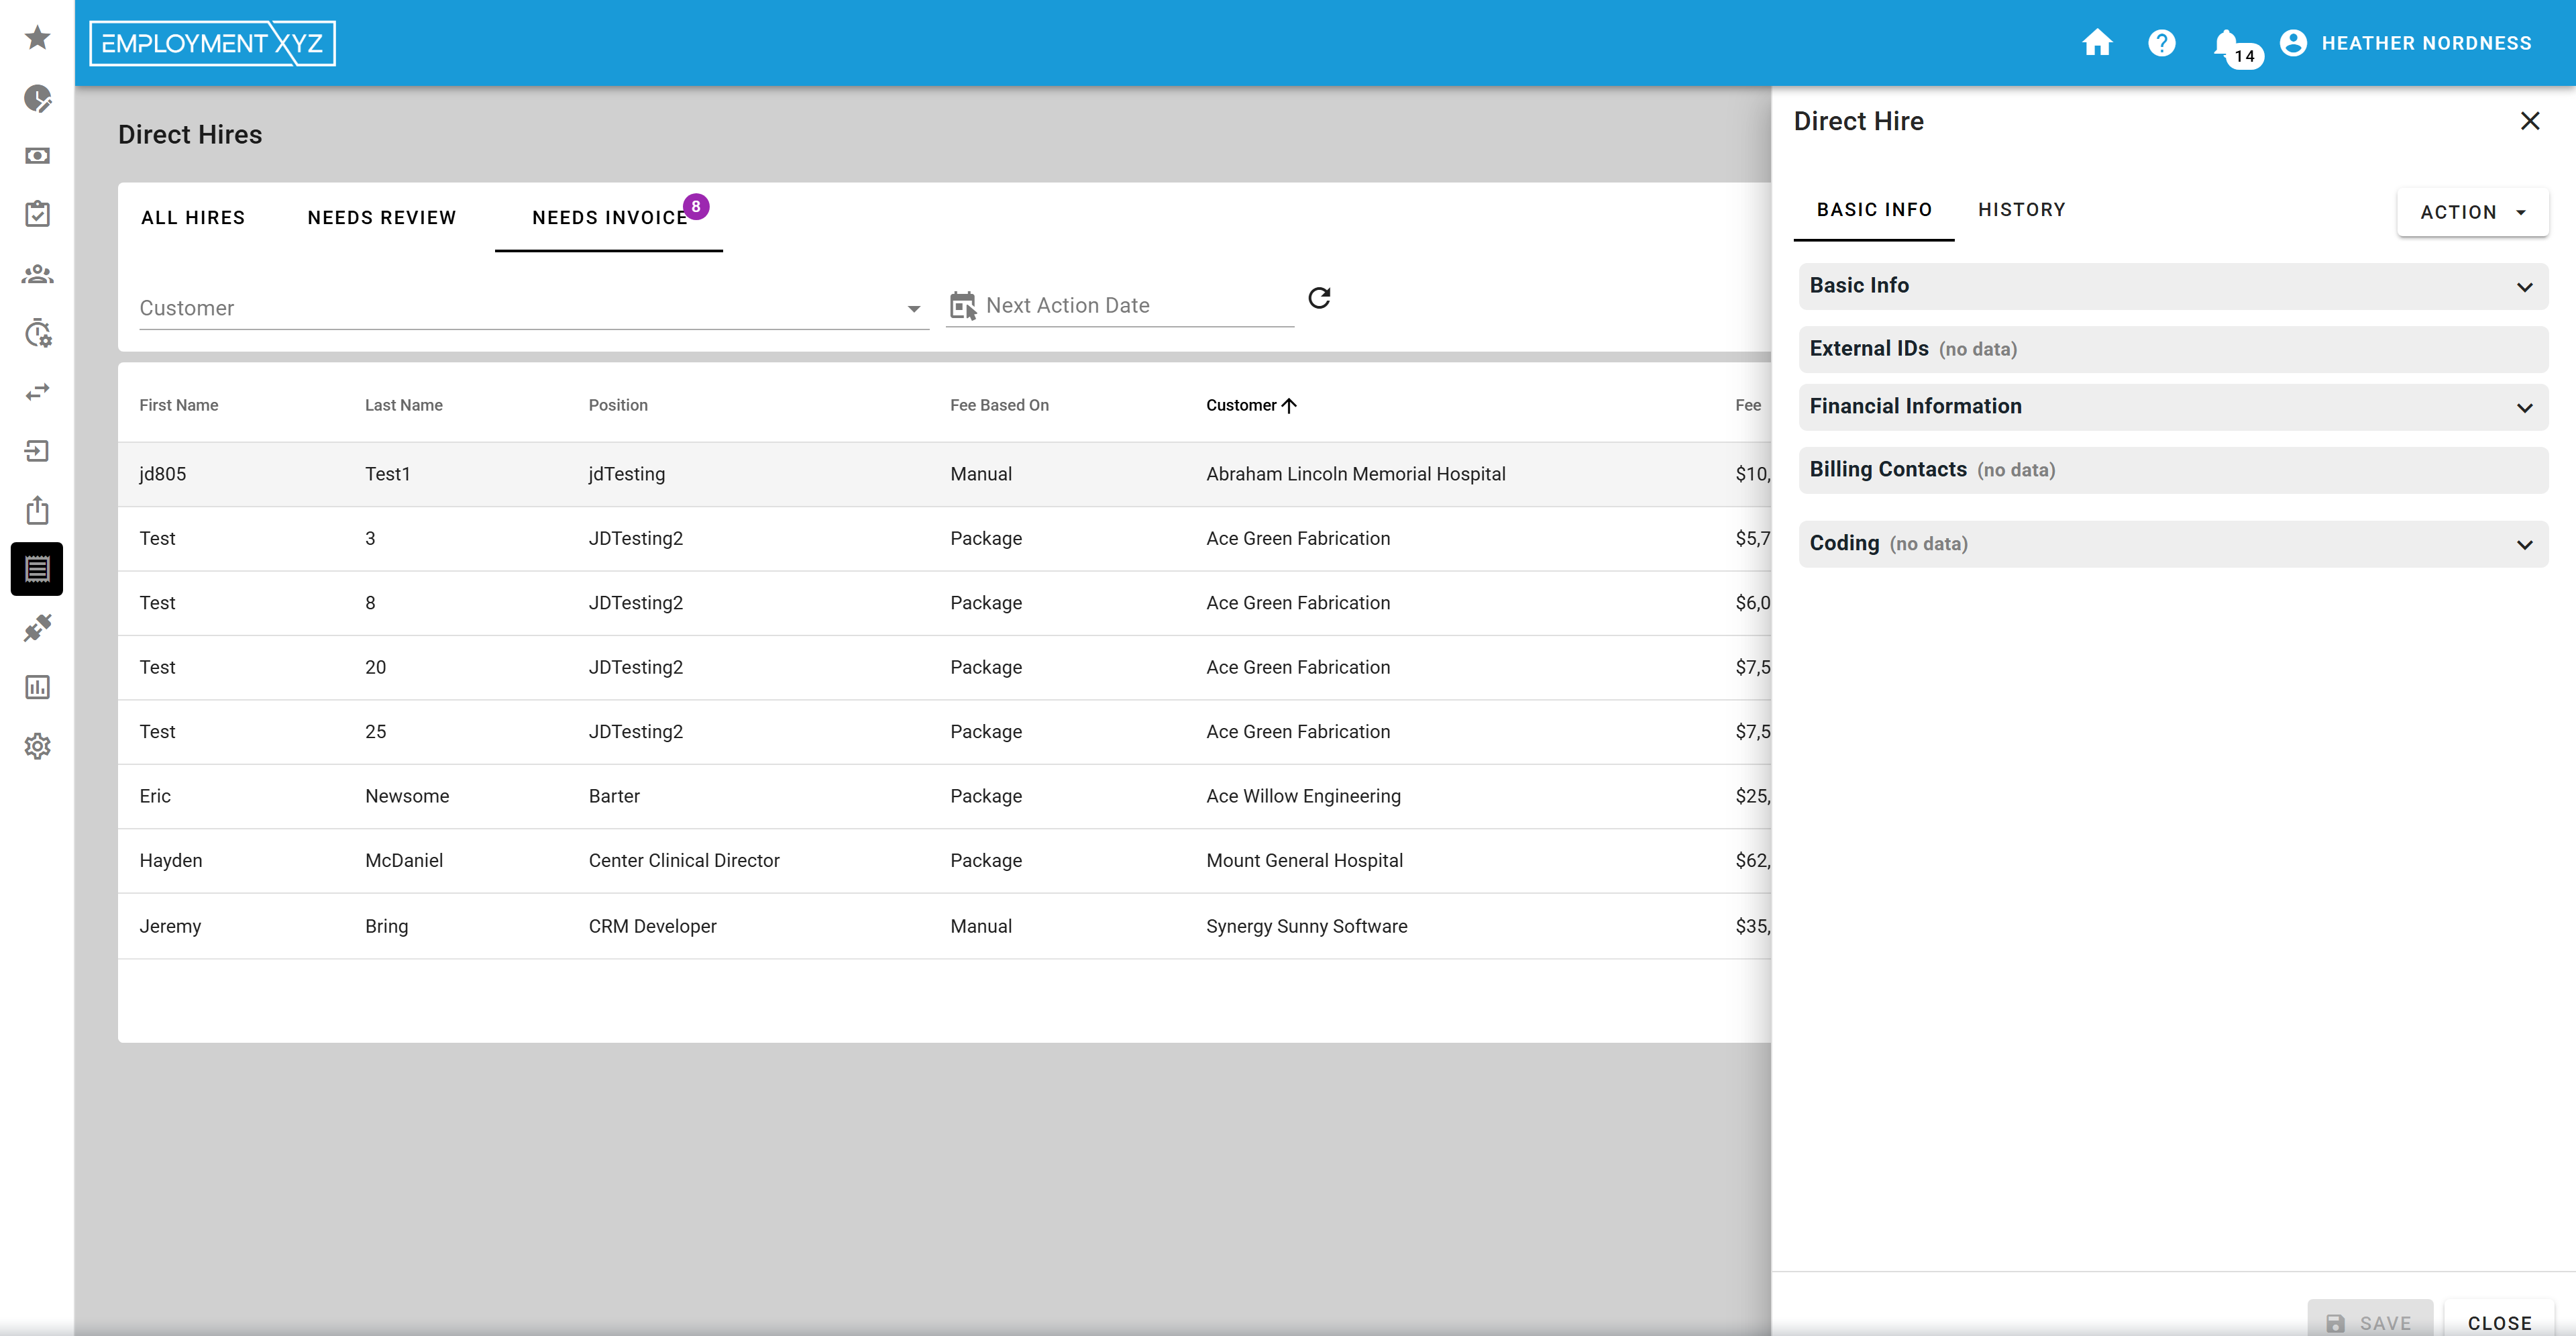Open Heather Nordness user menu

[2405, 43]
